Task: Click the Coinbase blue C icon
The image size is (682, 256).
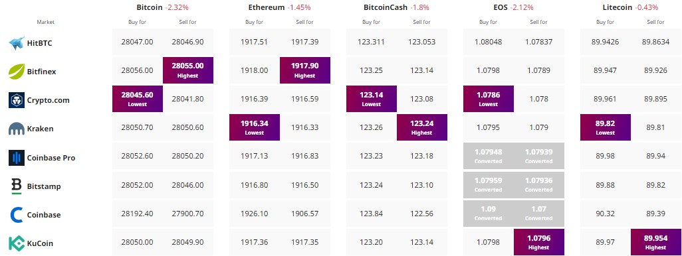Action: [x=17, y=215]
